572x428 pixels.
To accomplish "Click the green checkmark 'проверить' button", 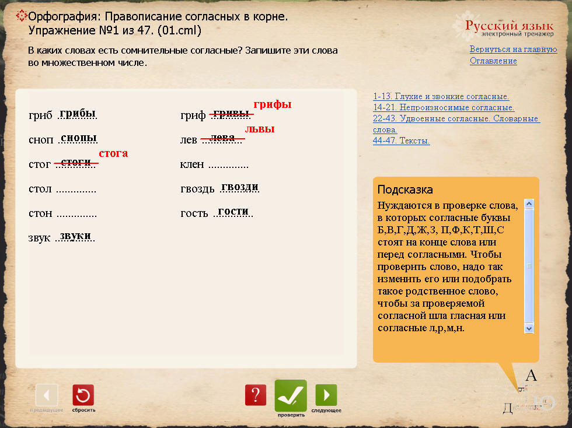I will pos(291,396).
